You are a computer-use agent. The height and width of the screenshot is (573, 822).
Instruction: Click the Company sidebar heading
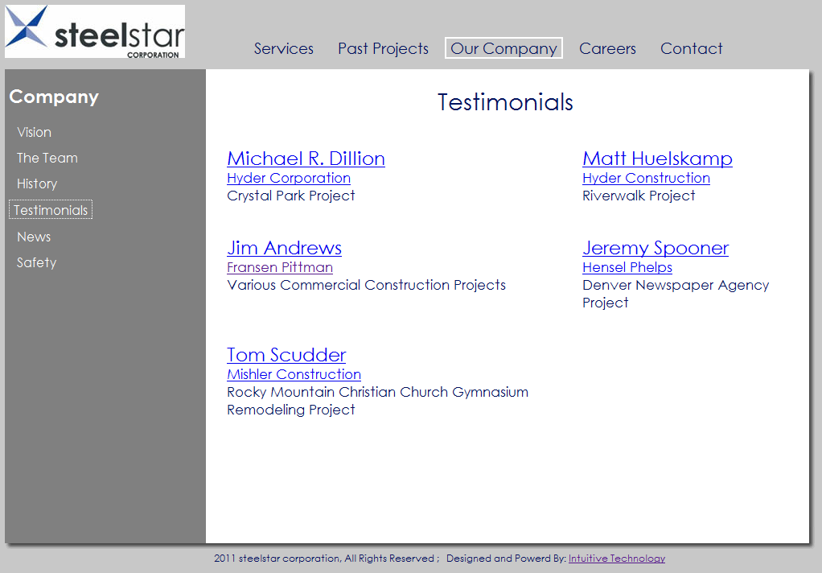54,97
